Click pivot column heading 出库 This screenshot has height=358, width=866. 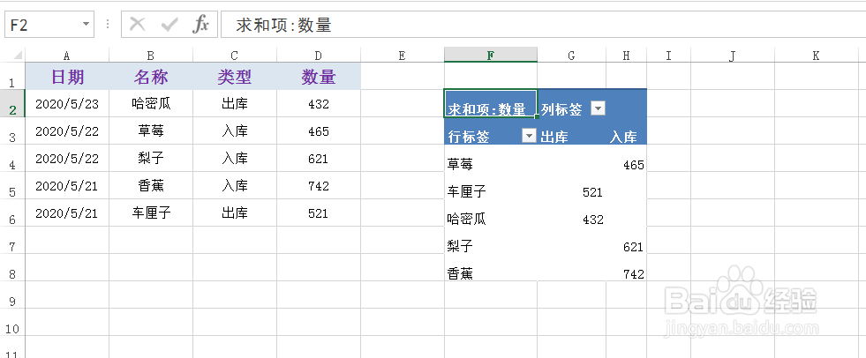572,131
